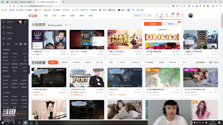Click DNF link in sidebar
The width and height of the screenshot is (223, 125).
[x=25, y=57]
